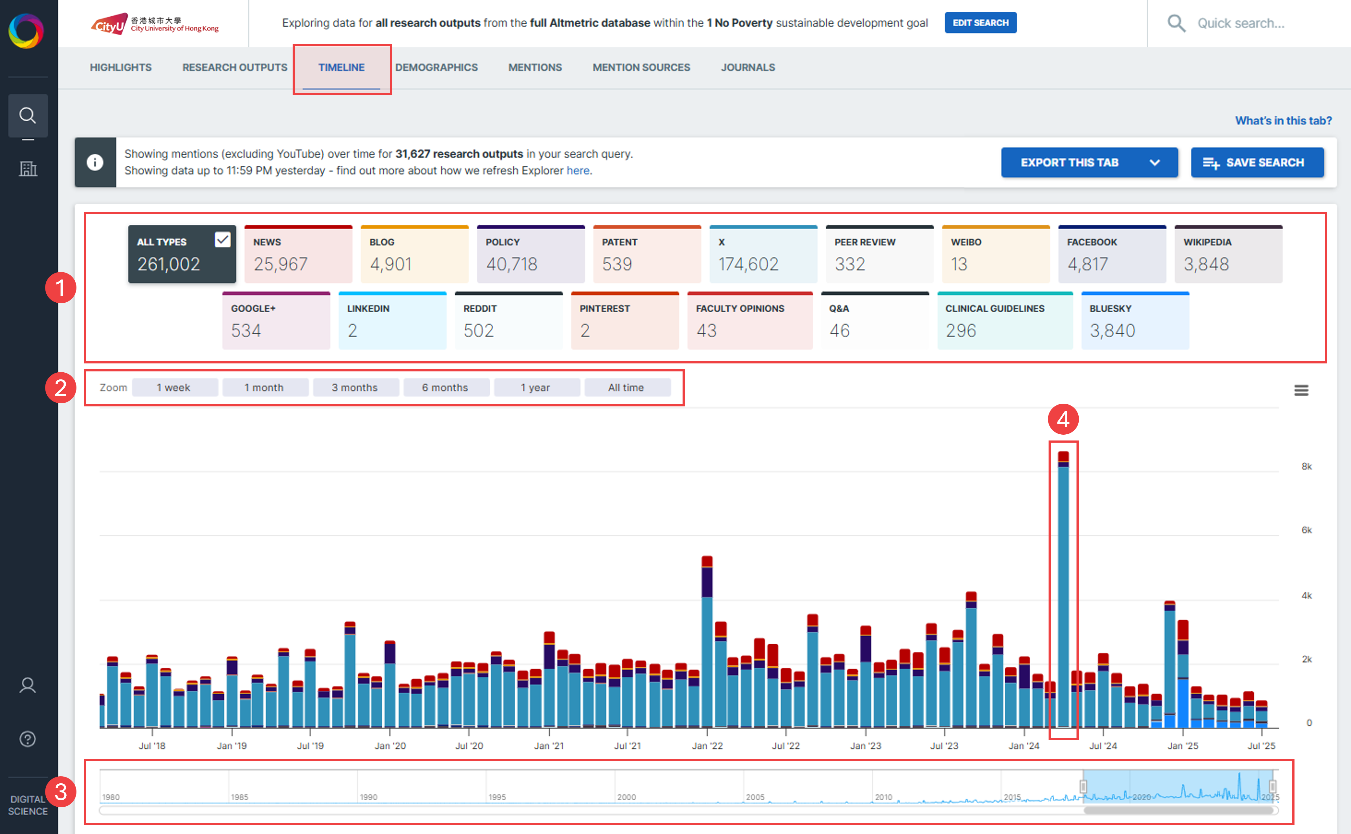Image resolution: width=1351 pixels, height=834 pixels.
Task: Select the 6 months zoom option
Action: click(445, 388)
